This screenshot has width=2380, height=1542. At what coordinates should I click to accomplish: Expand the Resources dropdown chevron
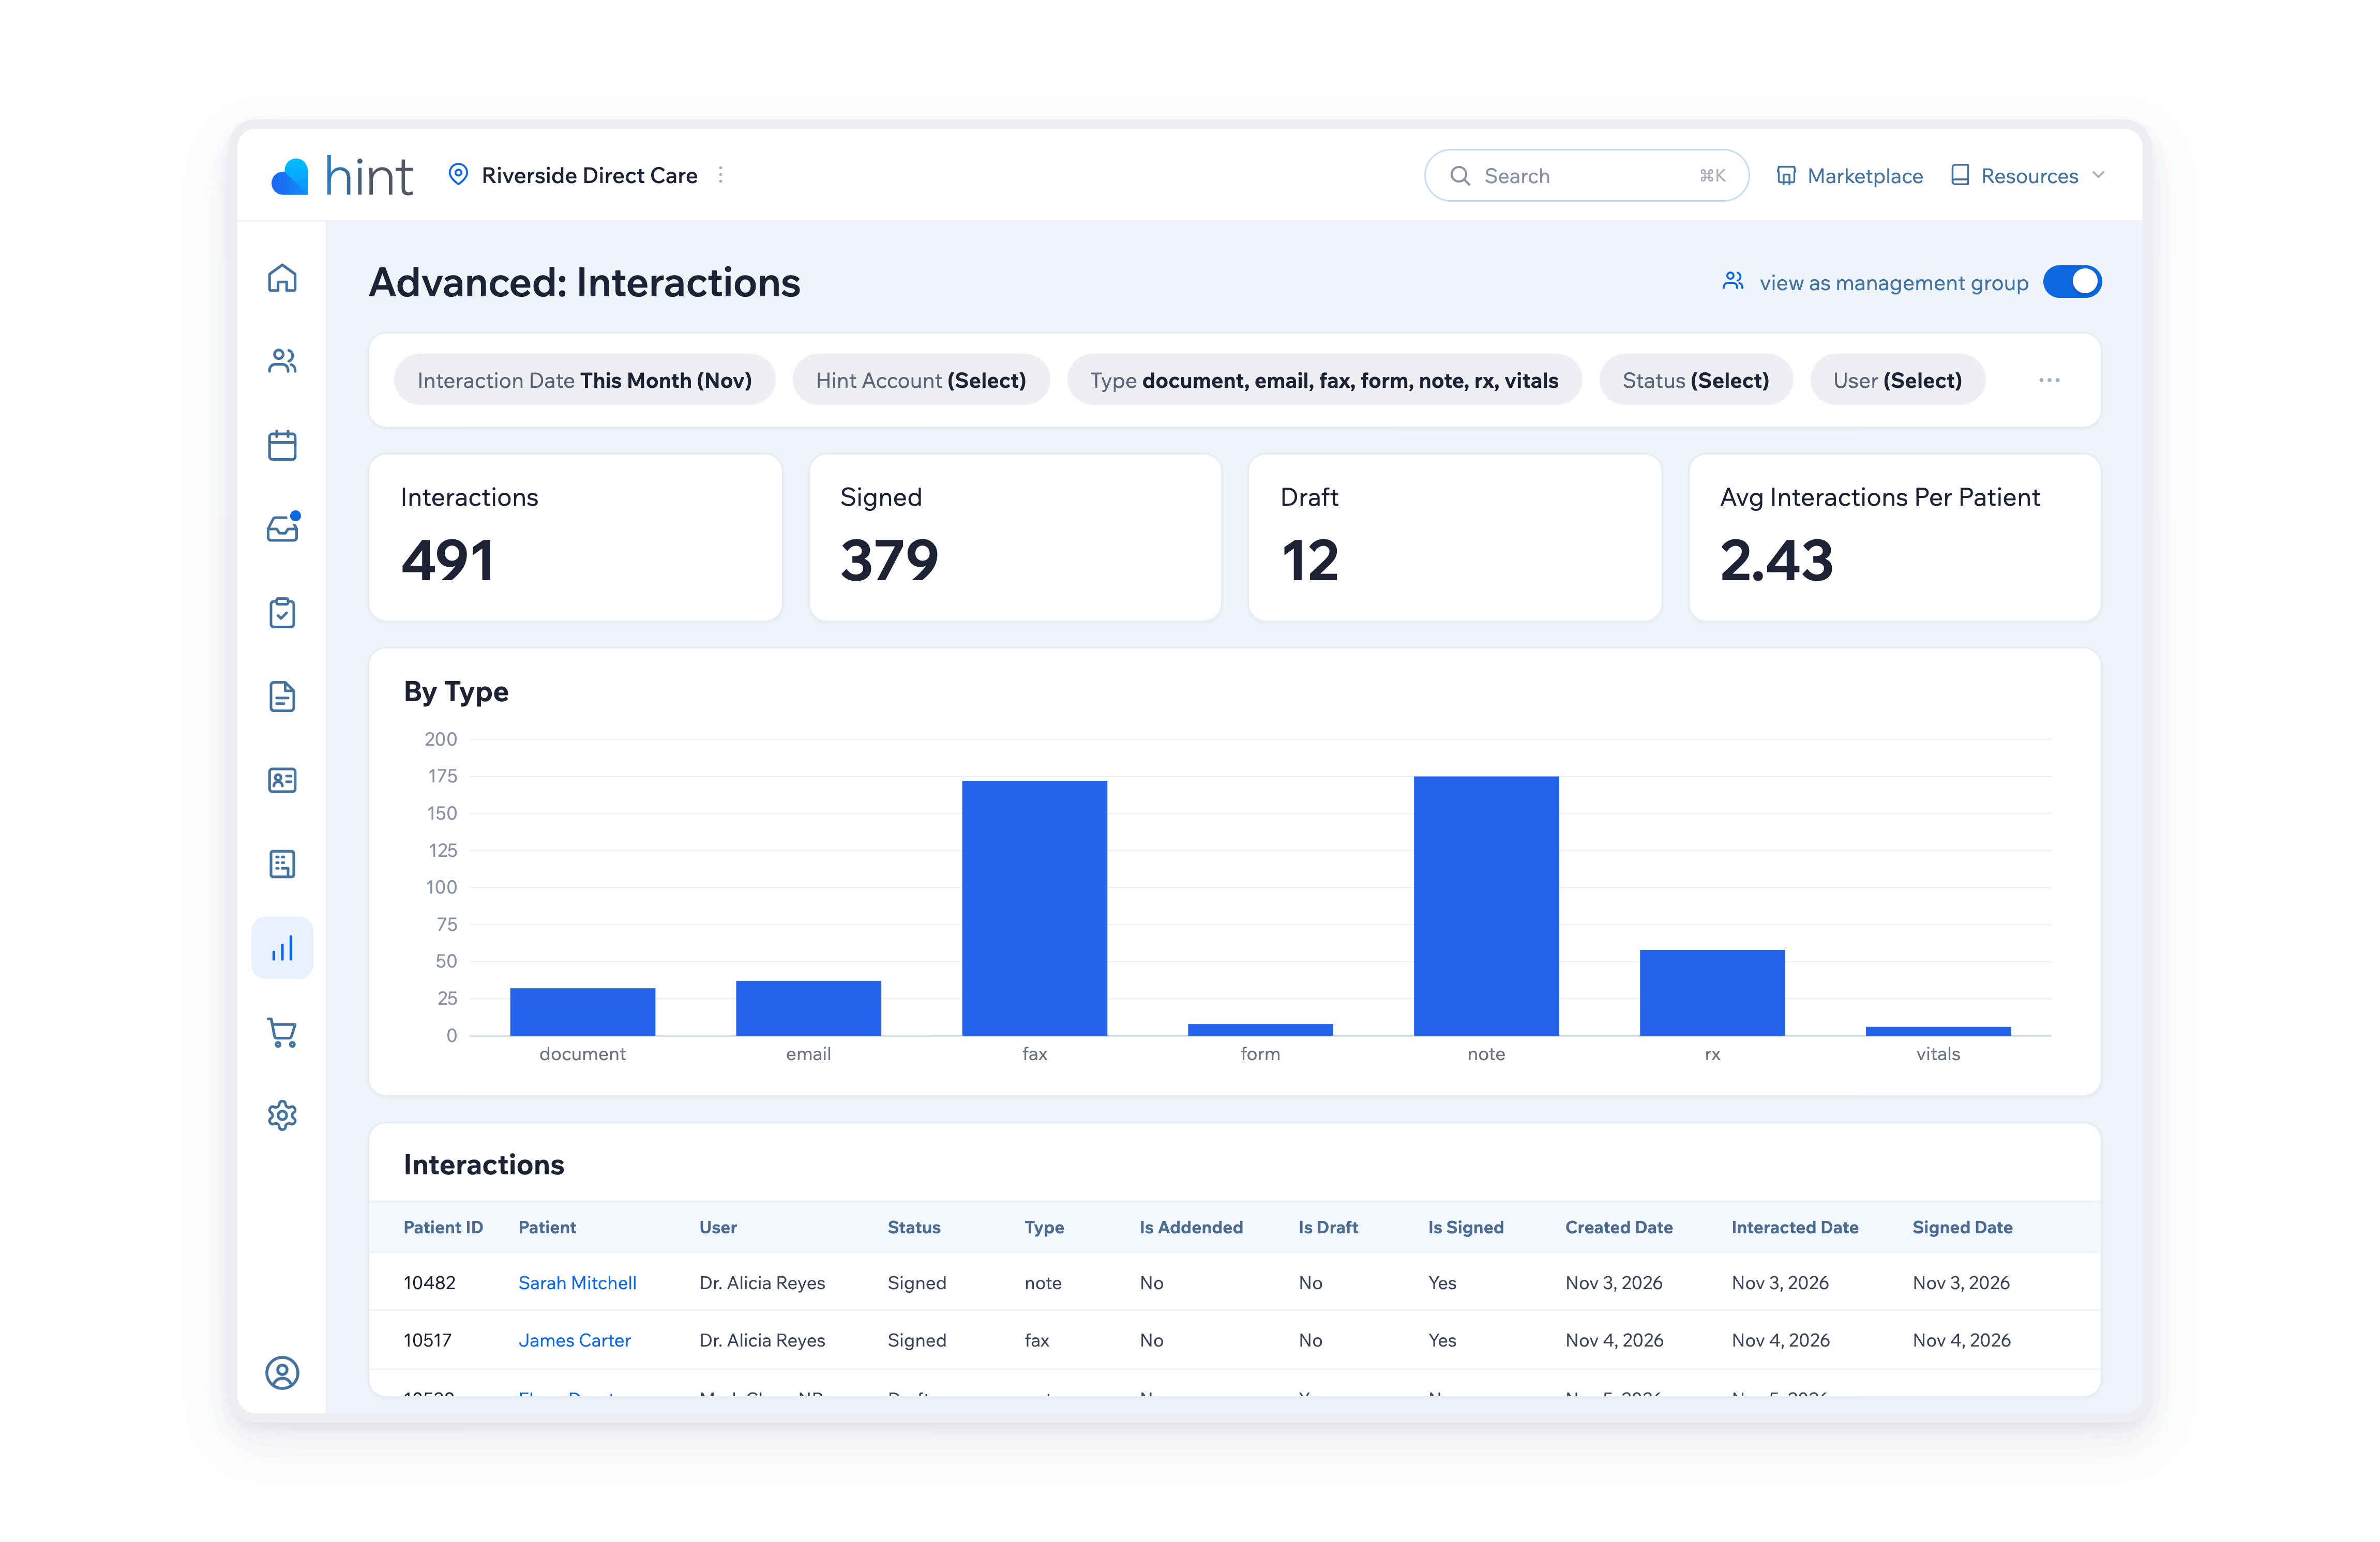click(2099, 175)
